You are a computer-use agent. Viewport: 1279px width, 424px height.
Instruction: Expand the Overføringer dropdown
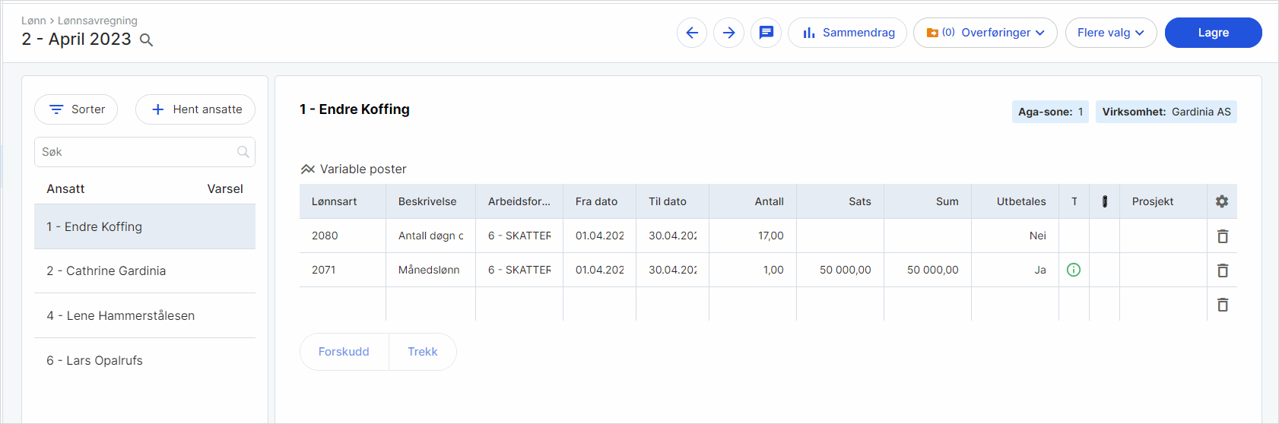(x=985, y=33)
